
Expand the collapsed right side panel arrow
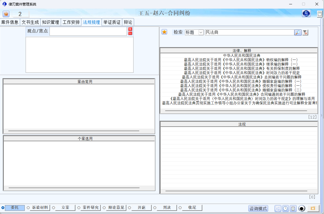321,115
